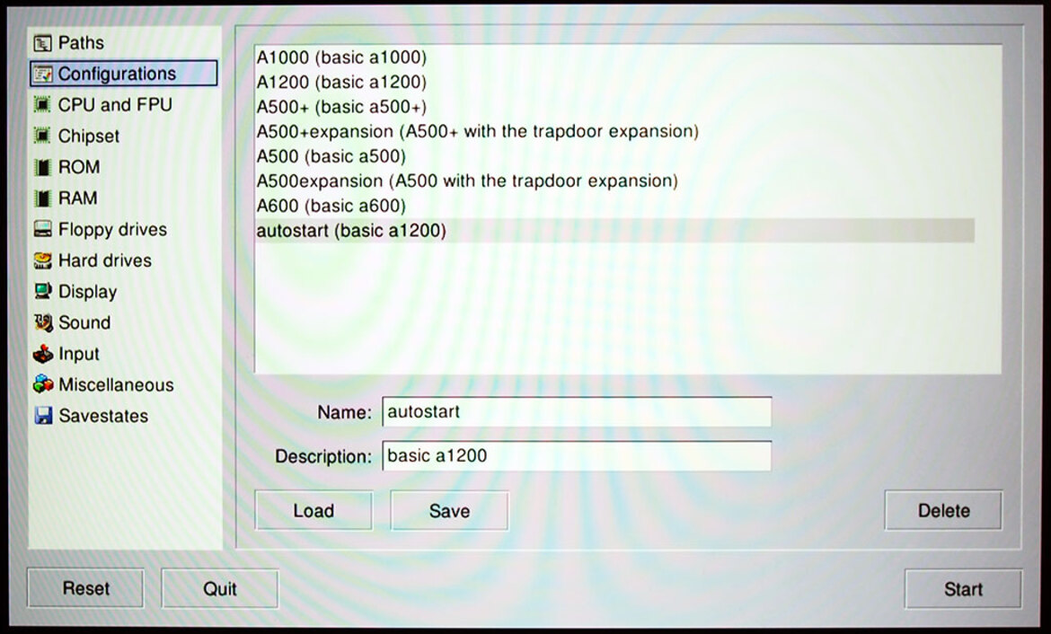Click the Save button
The image size is (1051, 634).
point(449,511)
